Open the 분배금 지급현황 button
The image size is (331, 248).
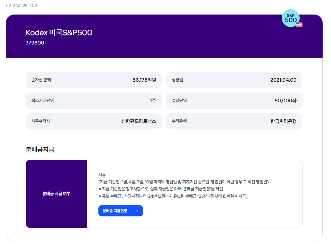pos(120,211)
